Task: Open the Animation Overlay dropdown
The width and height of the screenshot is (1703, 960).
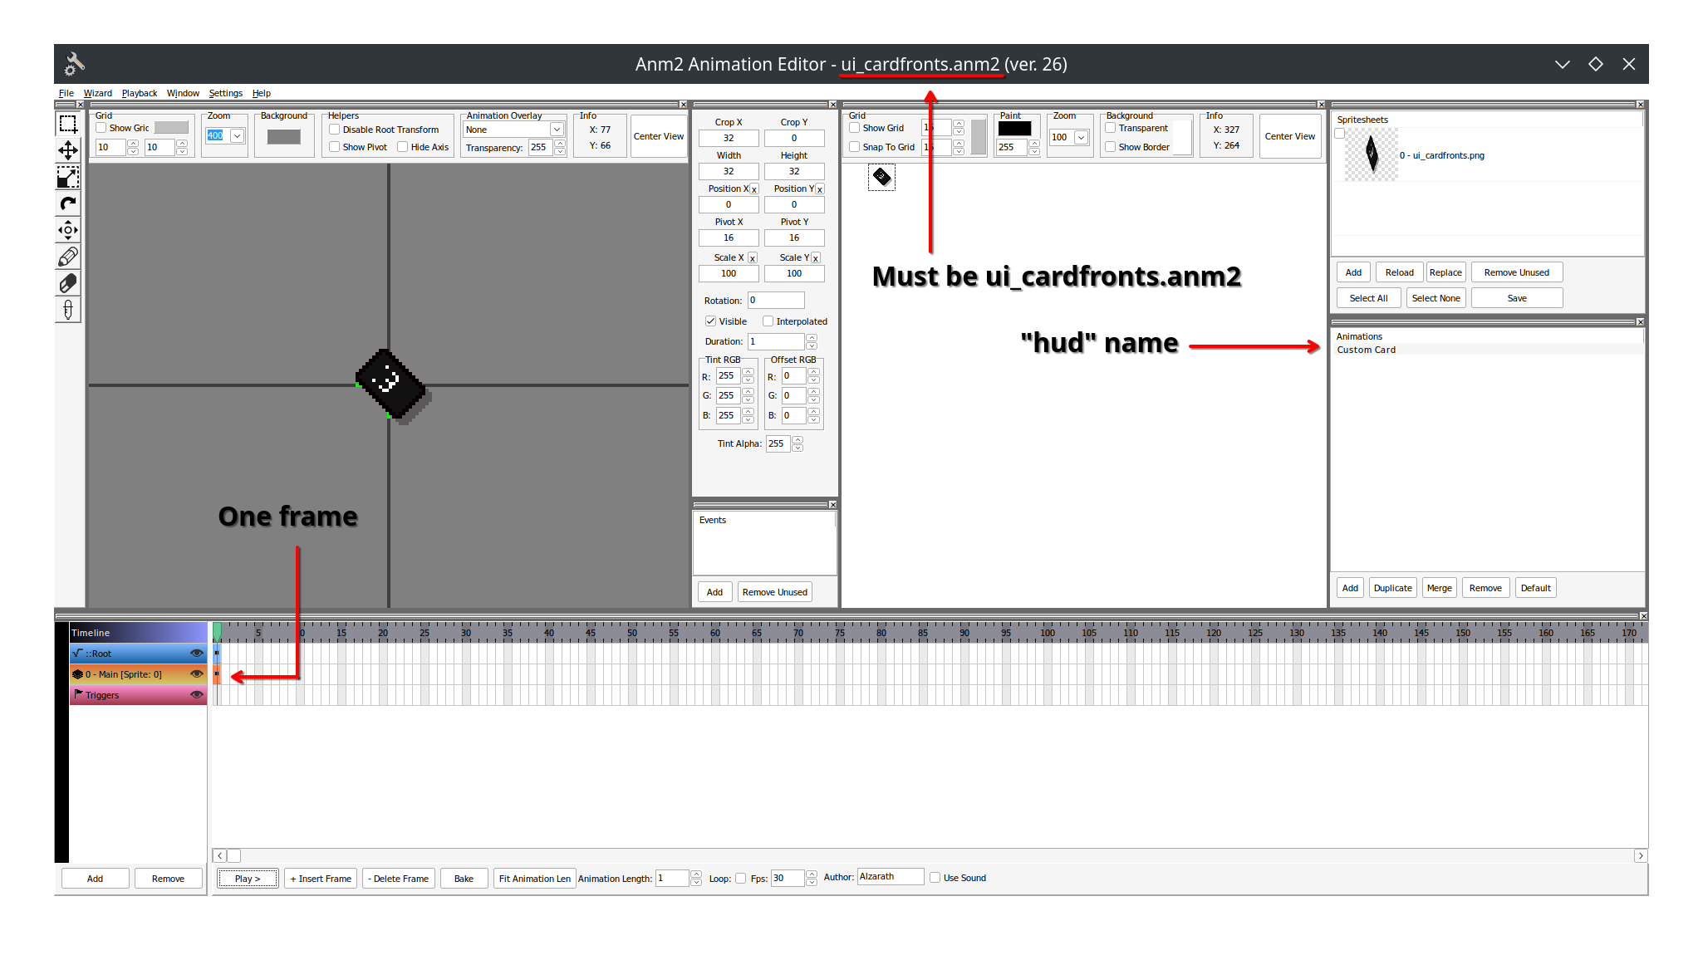Action: [x=557, y=130]
